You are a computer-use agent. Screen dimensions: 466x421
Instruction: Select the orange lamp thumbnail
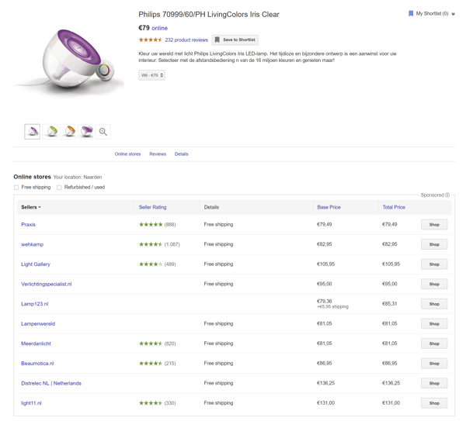click(x=68, y=132)
